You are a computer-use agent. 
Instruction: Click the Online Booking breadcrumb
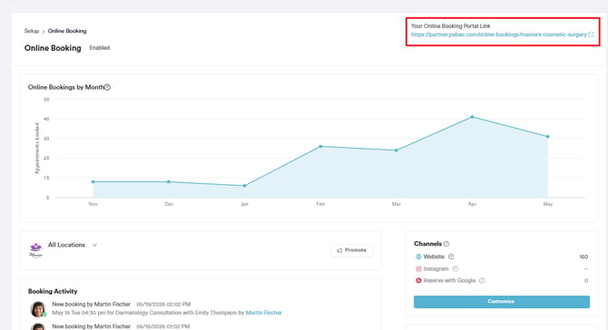(x=67, y=31)
